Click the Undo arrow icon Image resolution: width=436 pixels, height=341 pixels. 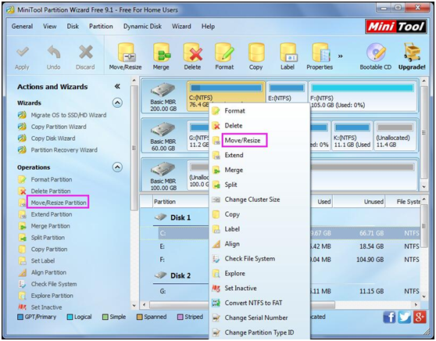click(x=54, y=52)
